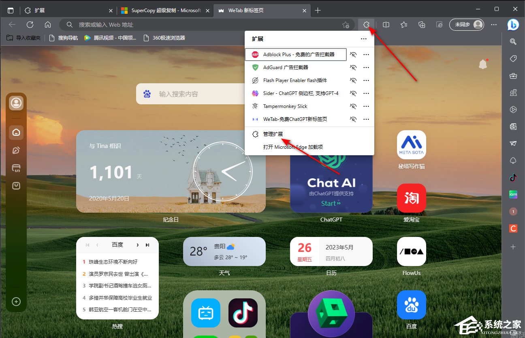The height and width of the screenshot is (338, 525).
Task: Open Bing chat sidebar icon
Action: point(513,25)
